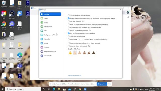Screen dimensions: 161x91
Task: Click the Profile sidebar icon
Action: (42, 43)
